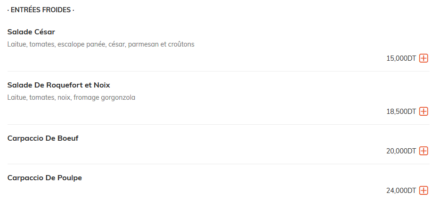Add Salade César with the plus icon
Viewport: 439px width, 208px height.
423,58
